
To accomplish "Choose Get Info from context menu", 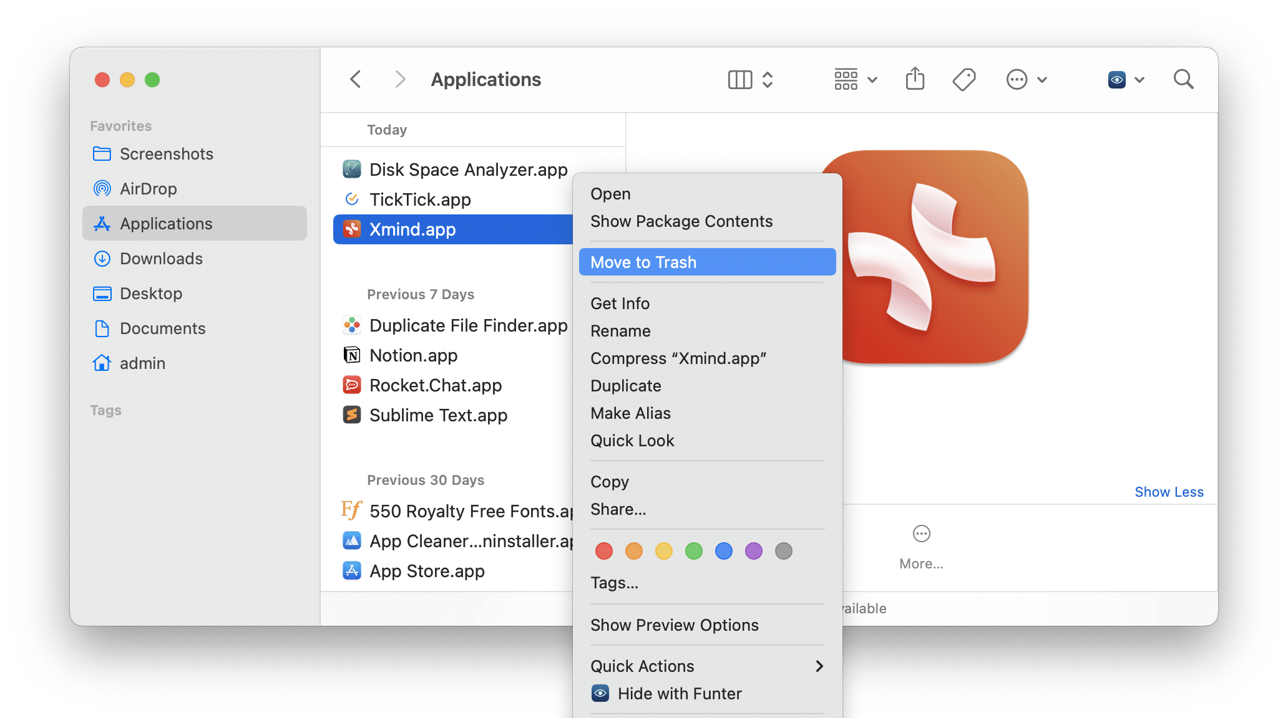I will 707,304.
